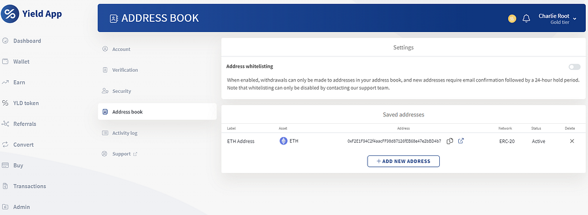Click the gold tier coin icon

tap(512, 18)
